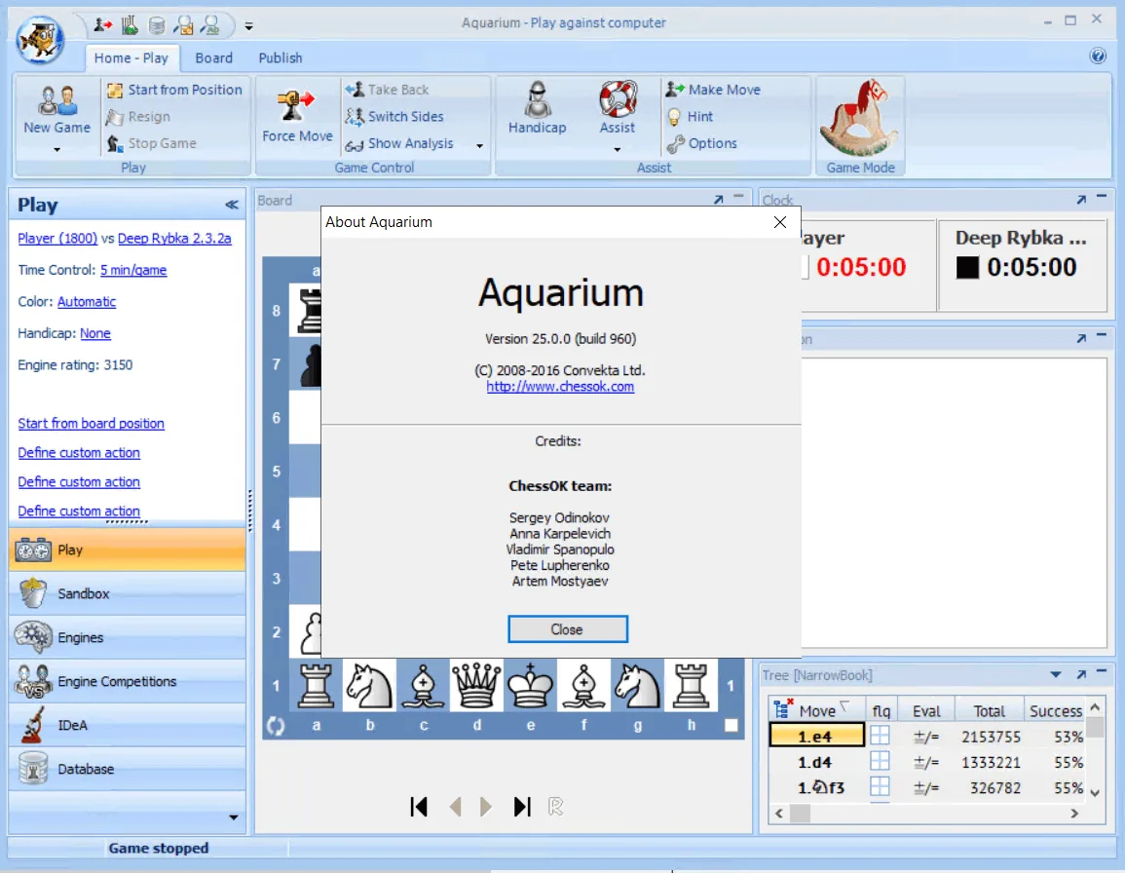Click the Resign button in ribbon
The height and width of the screenshot is (873, 1125).
tap(137, 116)
